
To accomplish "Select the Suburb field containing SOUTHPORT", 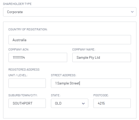I will click(x=27, y=103).
